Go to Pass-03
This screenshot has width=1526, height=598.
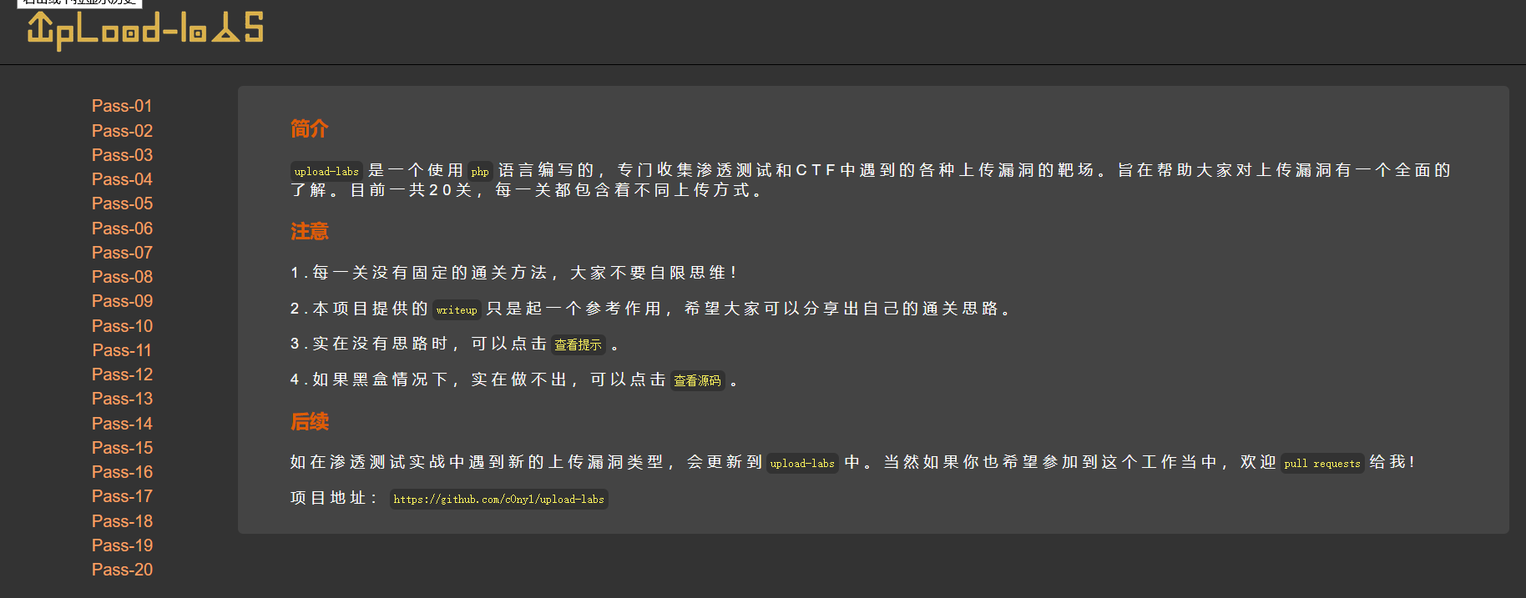(122, 155)
